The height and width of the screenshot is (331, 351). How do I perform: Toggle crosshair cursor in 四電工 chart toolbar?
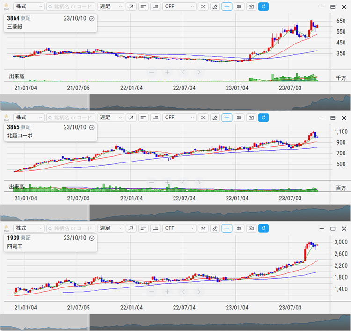click(x=227, y=228)
